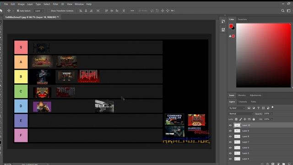Click the Fill 100% value field
The height and width of the screenshot is (165, 293).
tap(266, 119)
